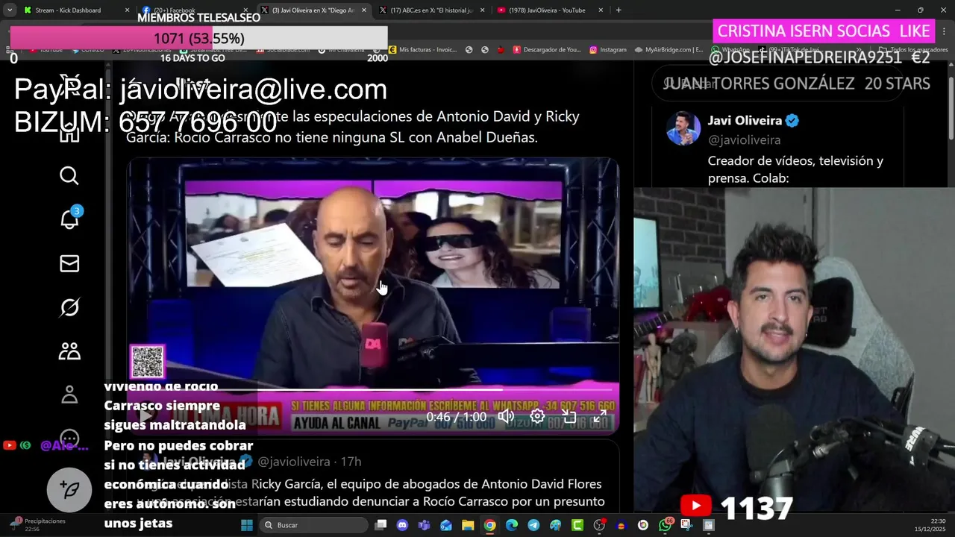955x537 pixels.
Task: Mute the video with the speaker icon
Action: click(x=506, y=416)
